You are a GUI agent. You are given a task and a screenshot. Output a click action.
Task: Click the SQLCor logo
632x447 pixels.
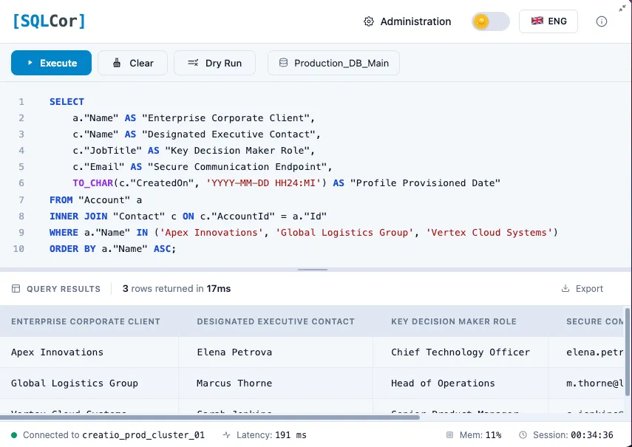tap(49, 21)
